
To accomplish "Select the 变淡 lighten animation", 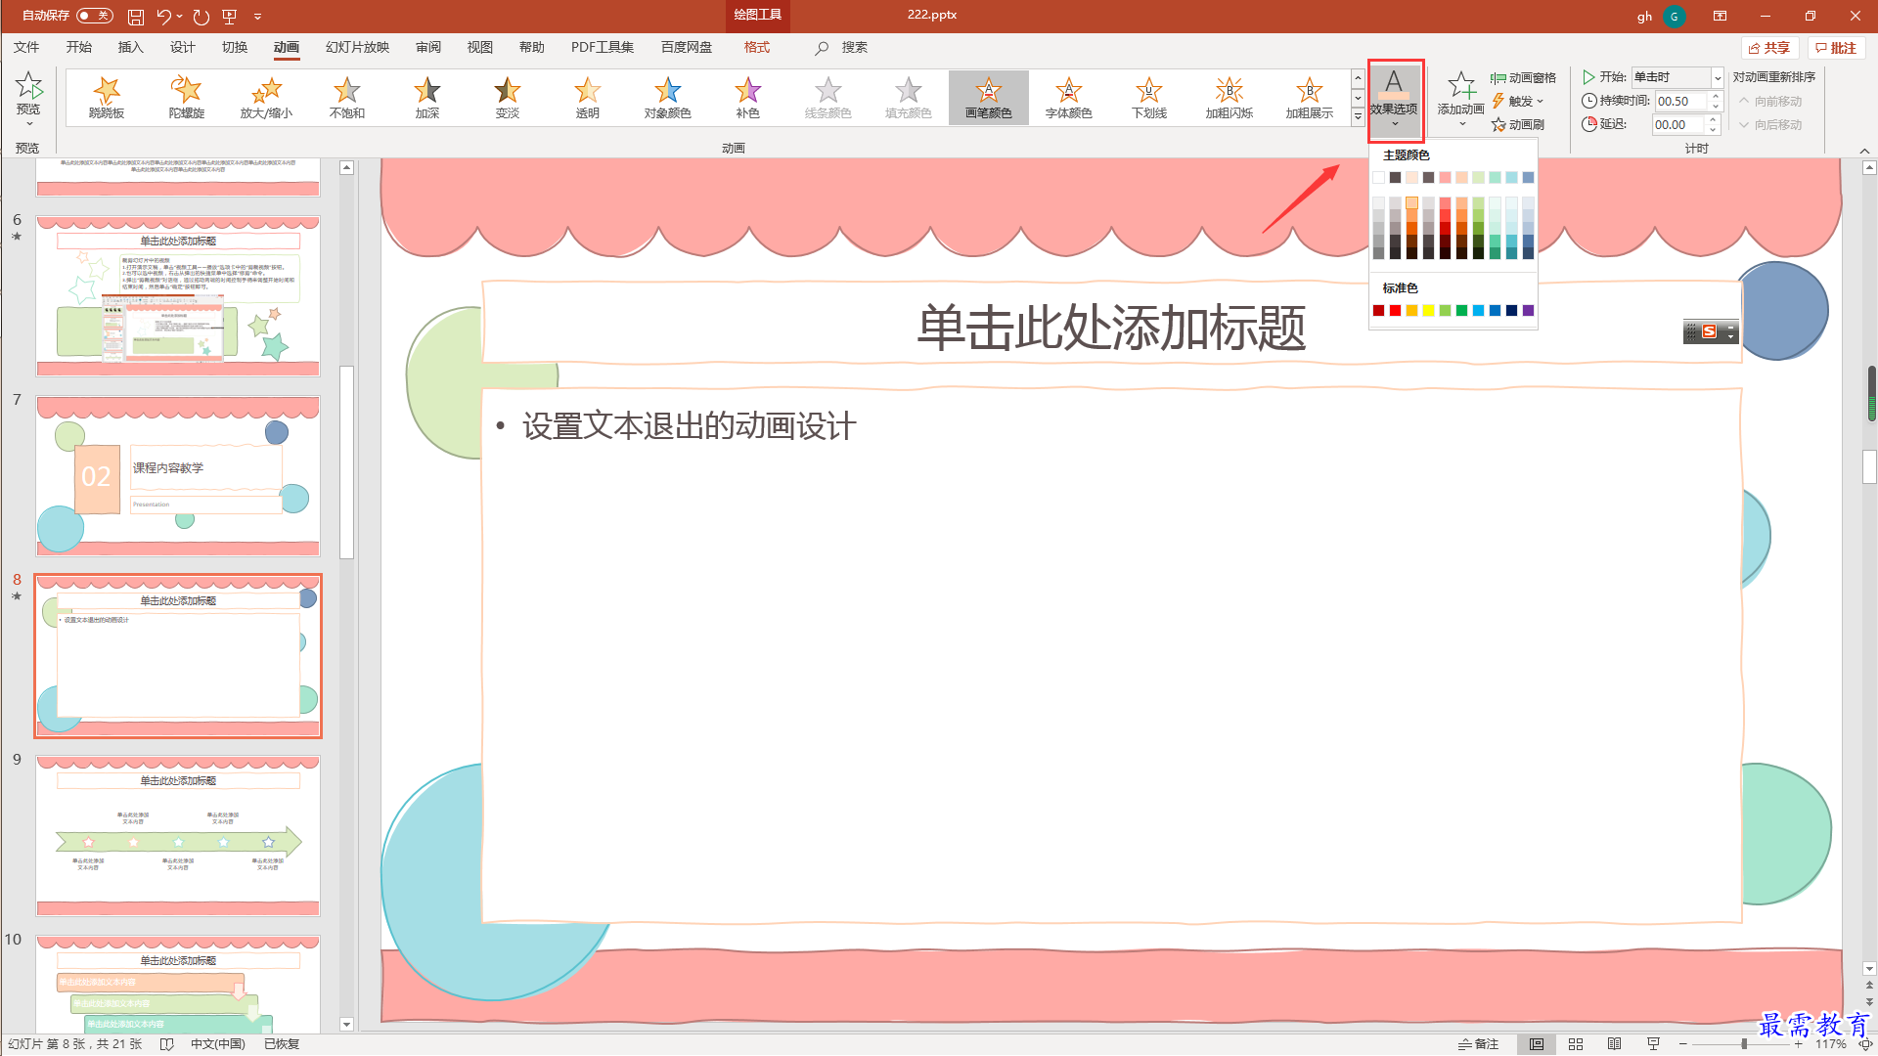I will 508,98.
